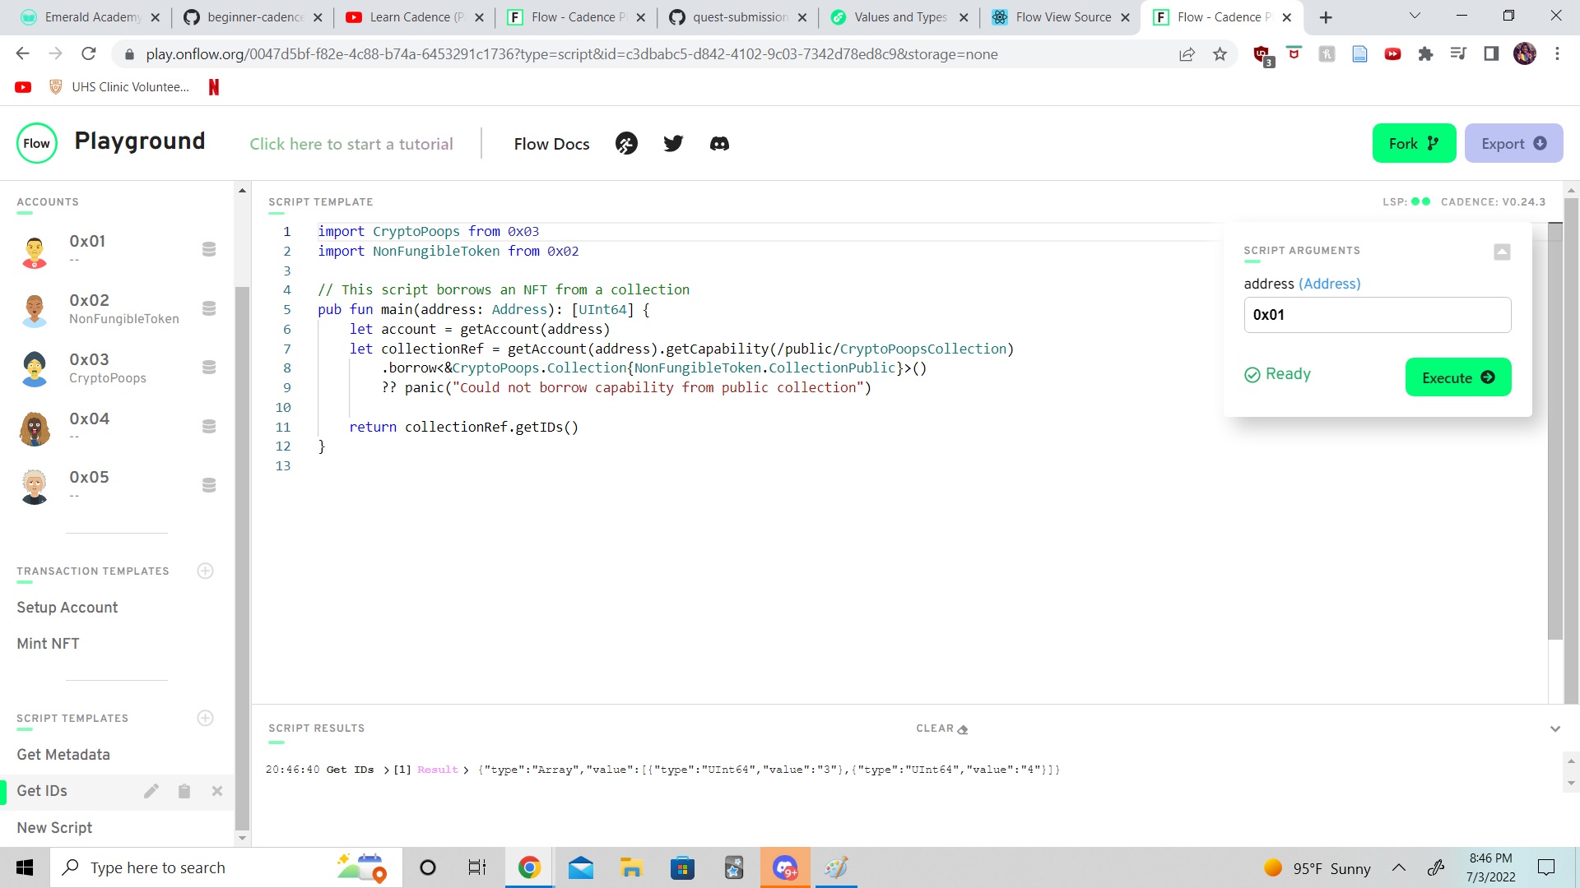Open the Discord icon in the header
1580x888 pixels.
(x=719, y=143)
